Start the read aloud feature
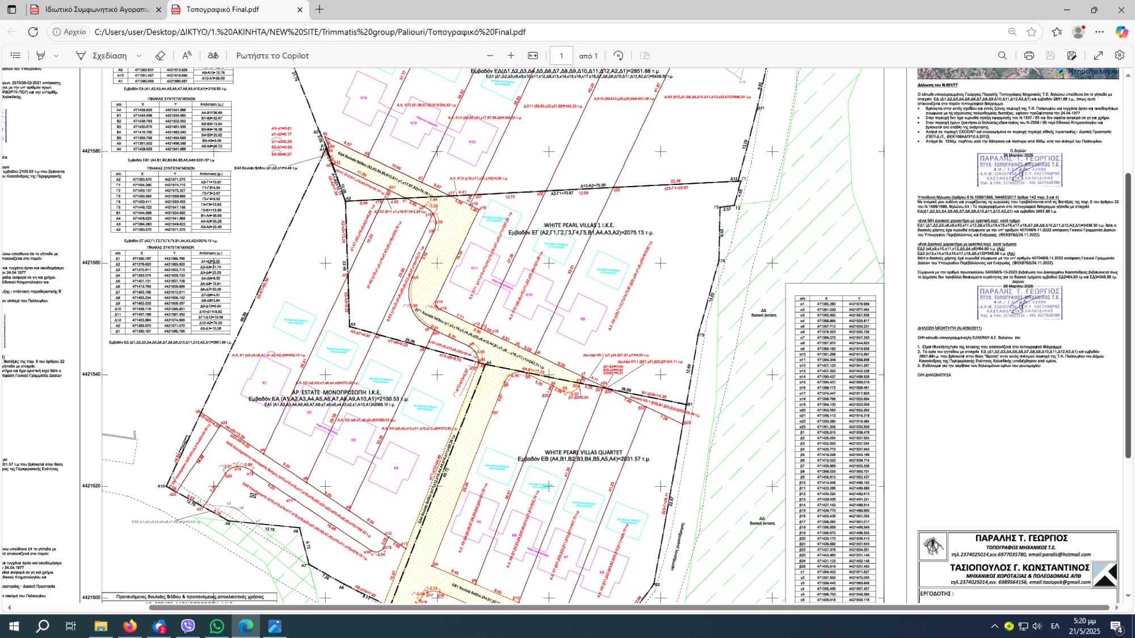Viewport: 1135px width, 638px height. [x=187, y=56]
